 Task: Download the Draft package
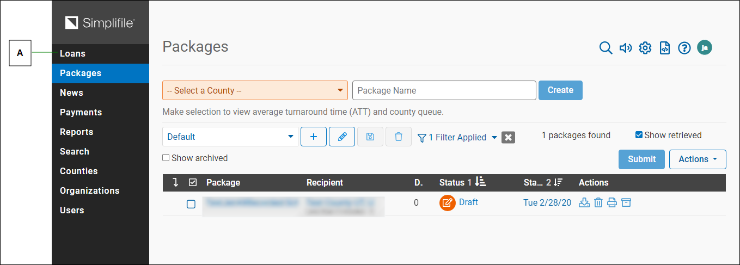tap(584, 202)
